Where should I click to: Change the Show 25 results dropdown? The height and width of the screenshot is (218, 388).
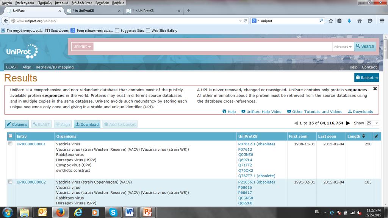coord(372,123)
